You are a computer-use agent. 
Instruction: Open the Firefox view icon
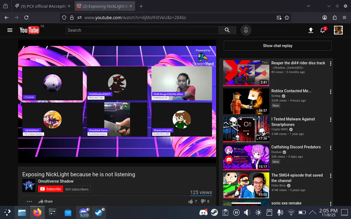[x=5, y=6]
